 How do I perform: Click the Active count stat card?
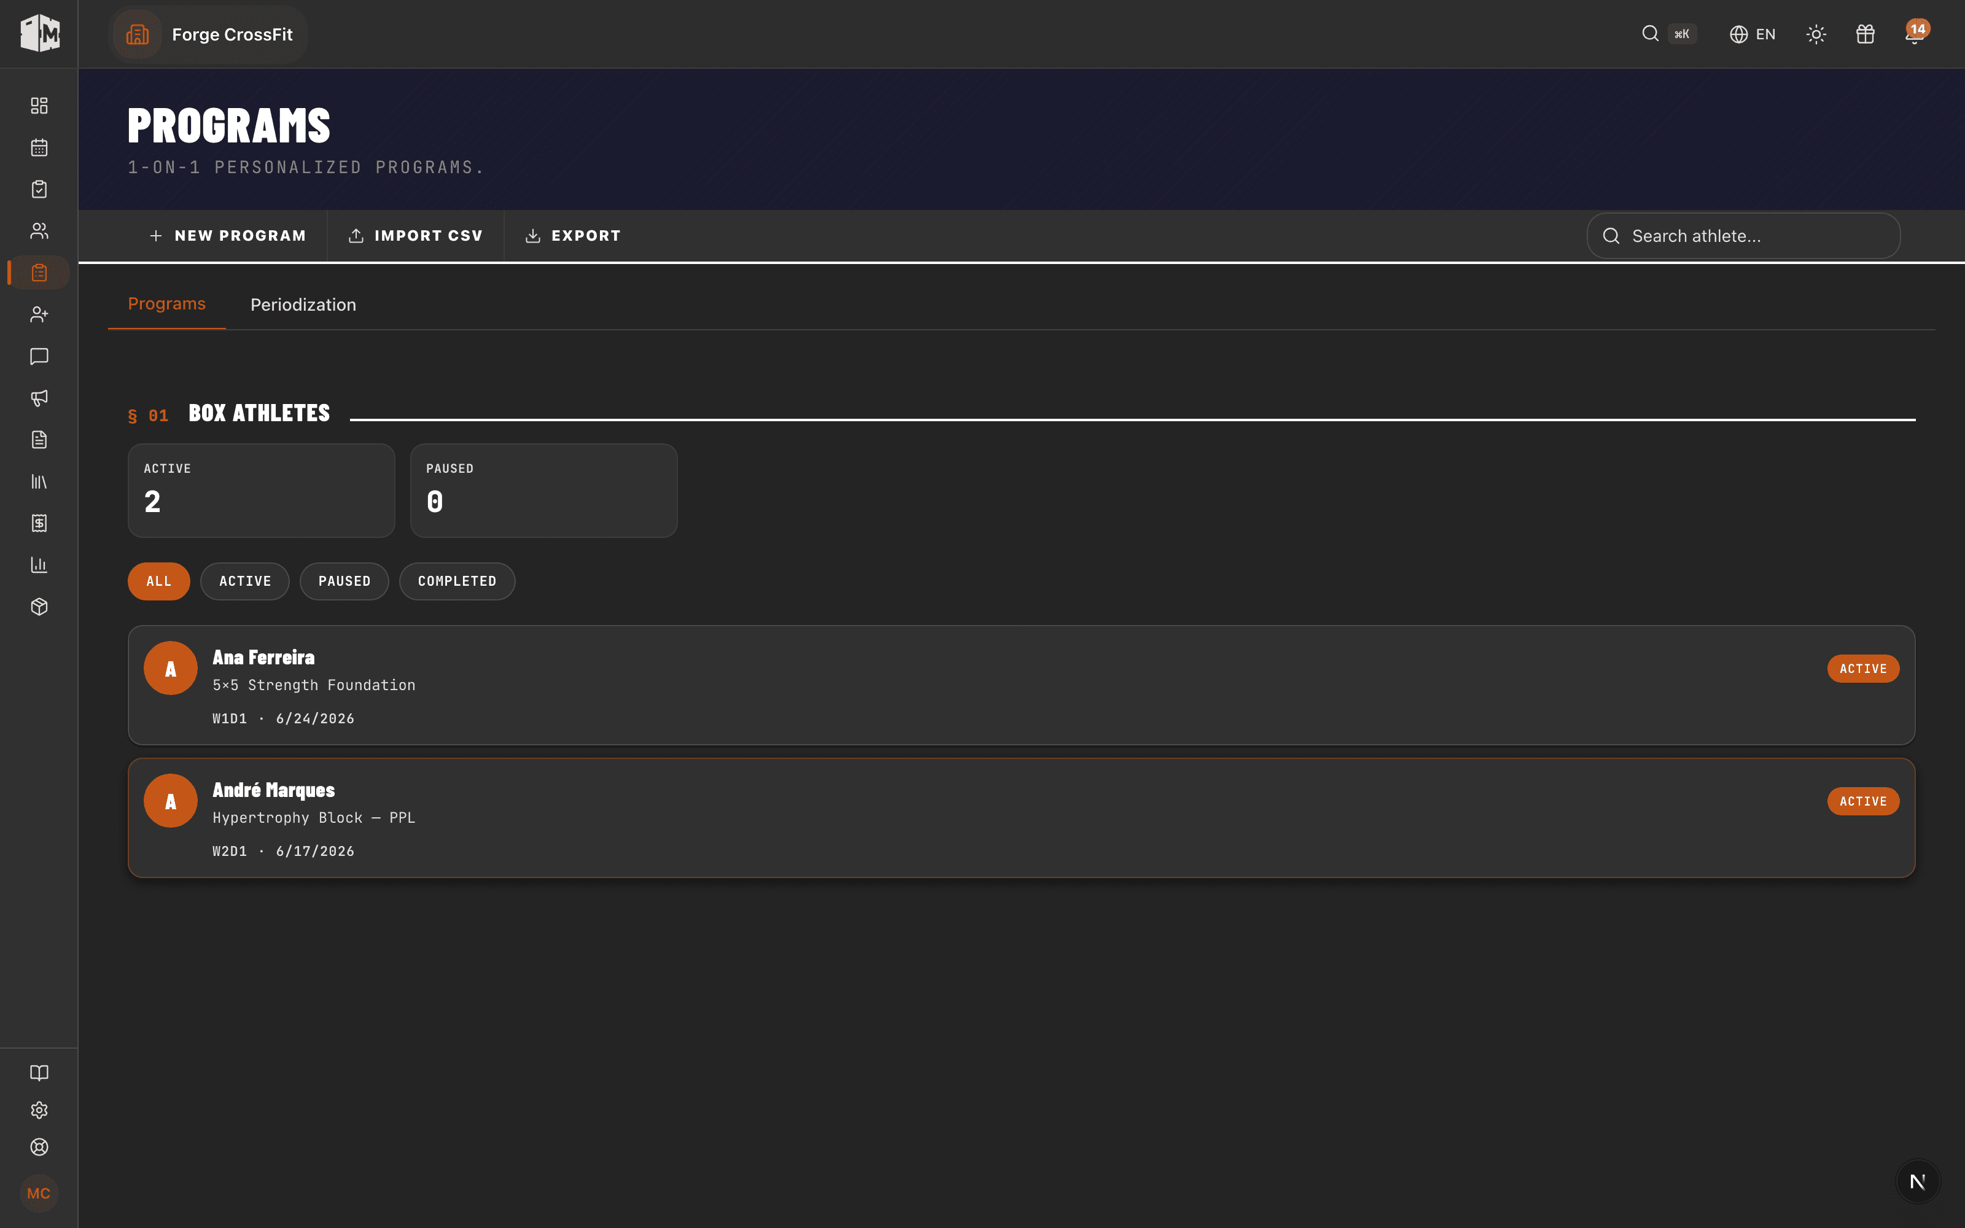point(262,491)
